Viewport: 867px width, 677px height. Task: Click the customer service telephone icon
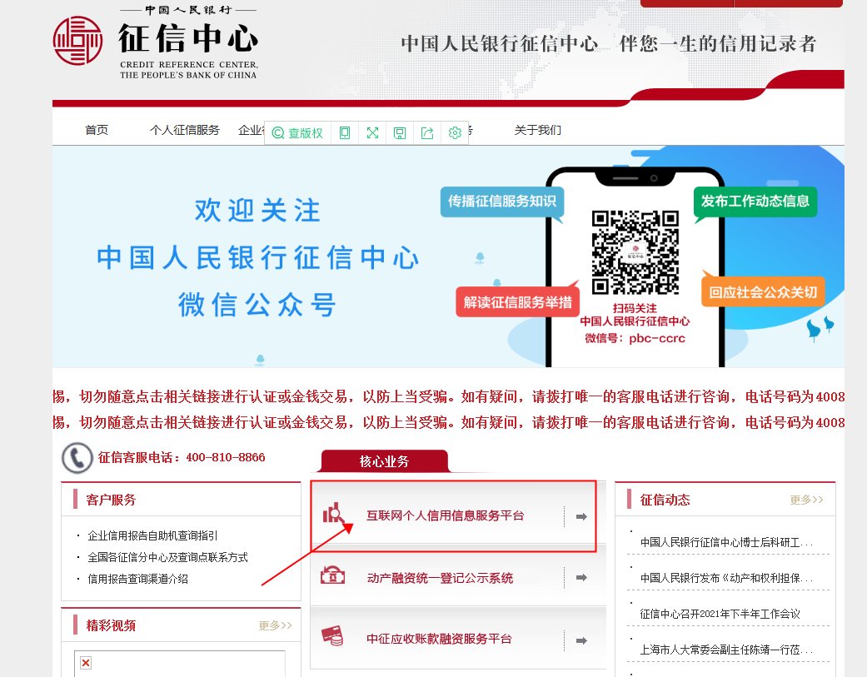pos(77,458)
